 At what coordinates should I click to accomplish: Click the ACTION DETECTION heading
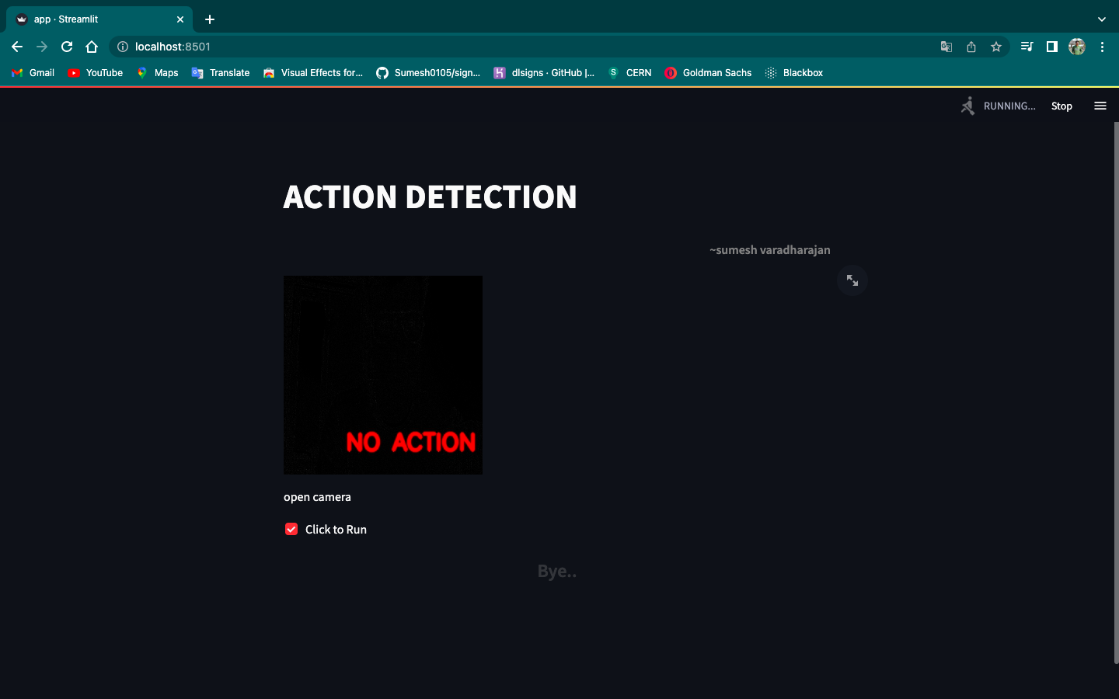point(430,197)
